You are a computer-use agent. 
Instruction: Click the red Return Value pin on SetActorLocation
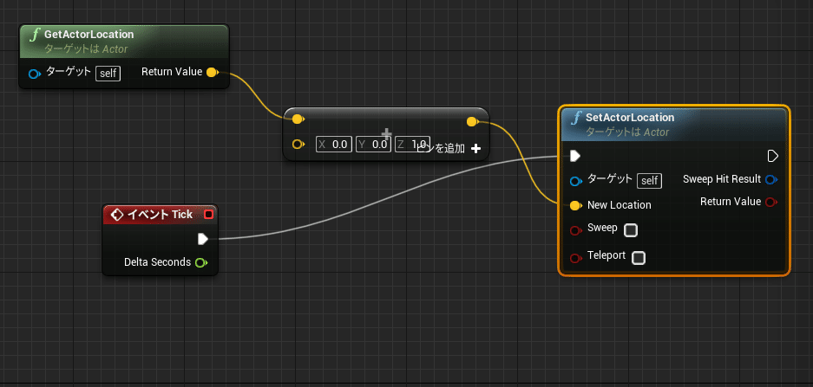(x=771, y=202)
